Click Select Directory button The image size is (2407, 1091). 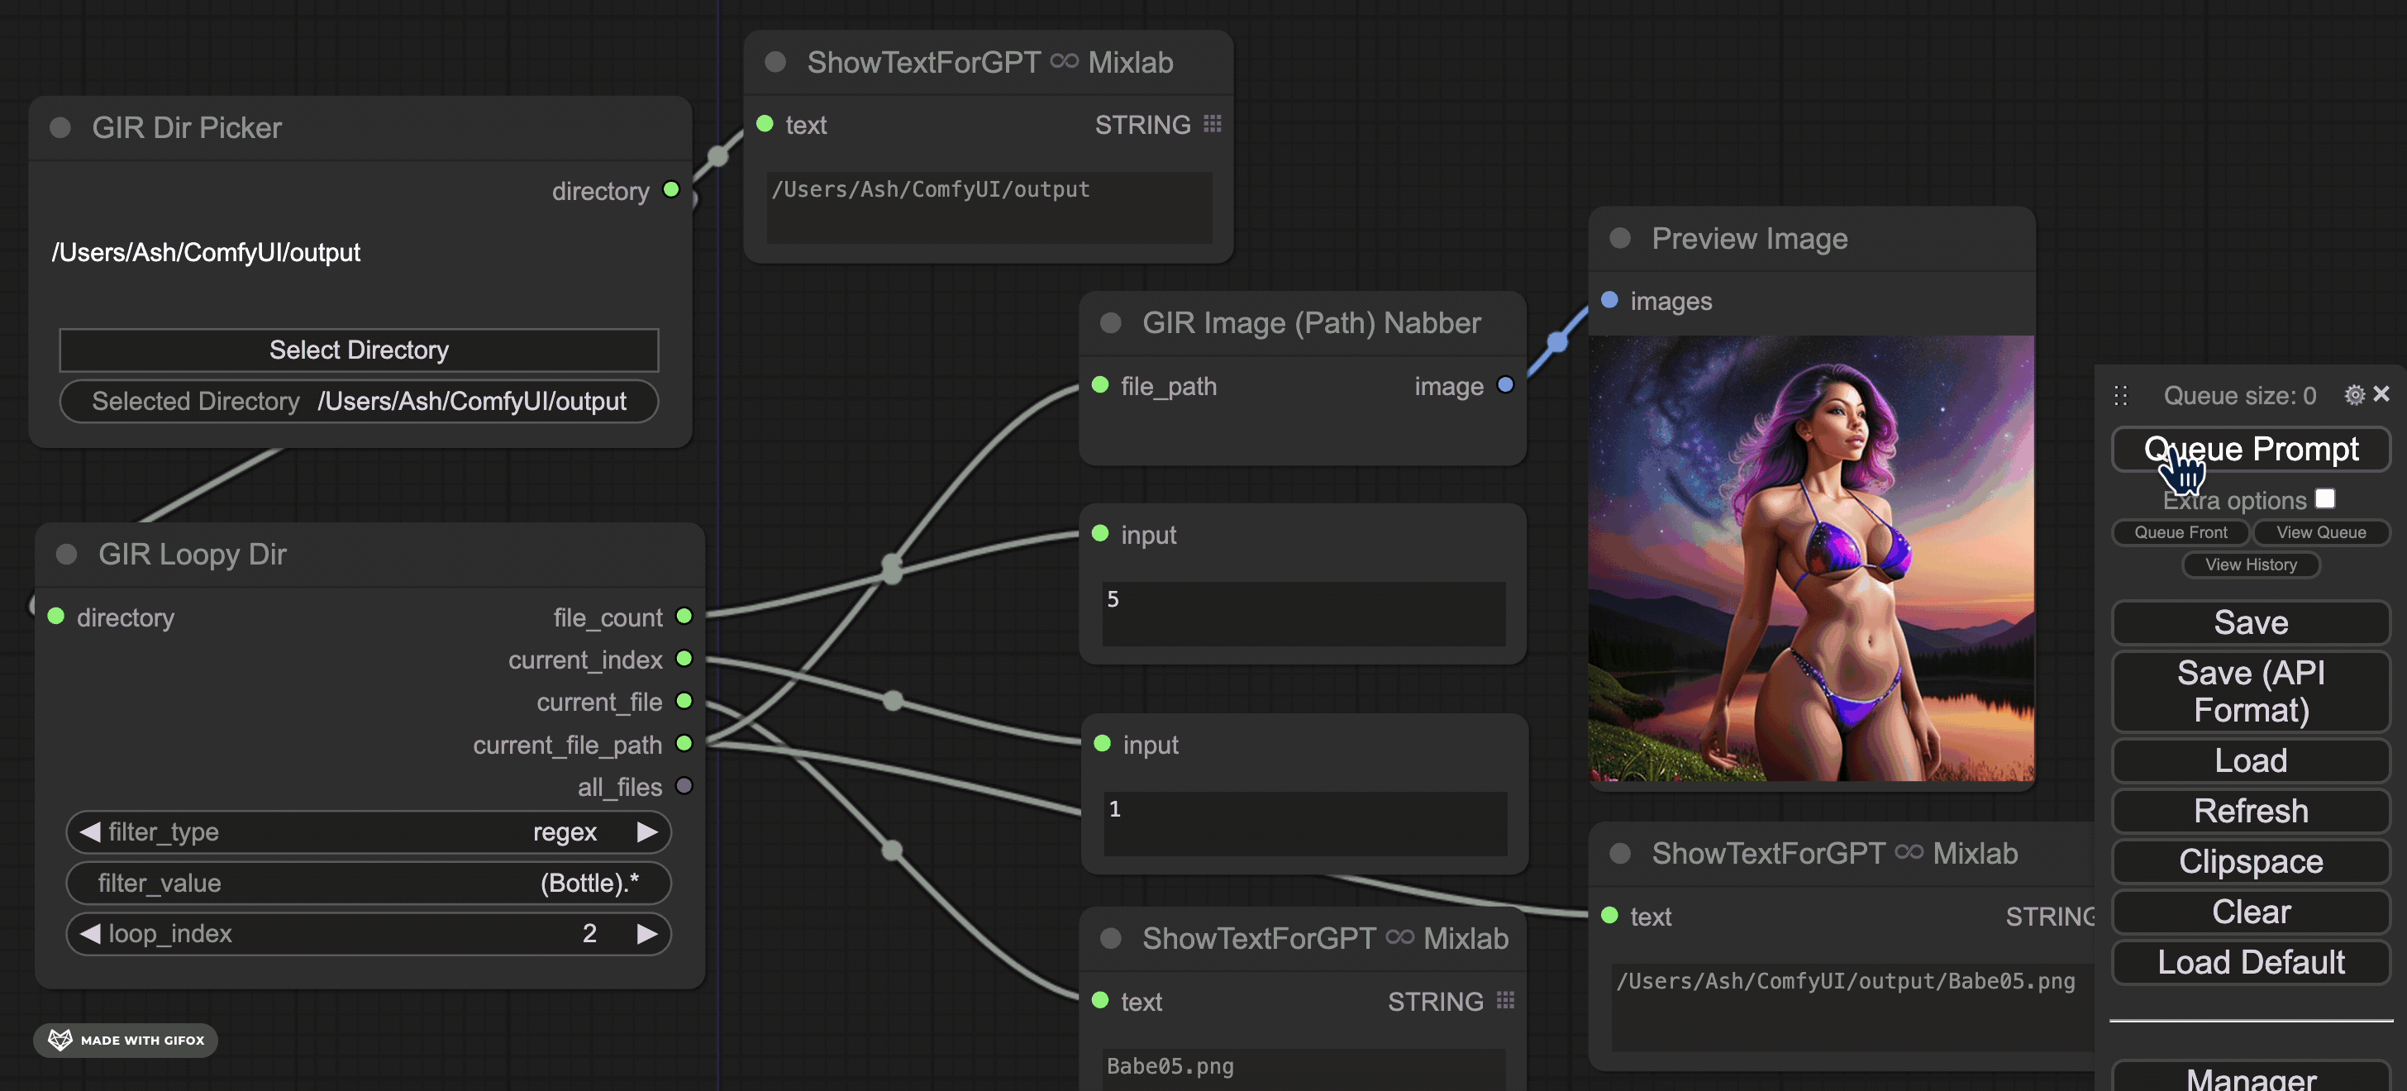(x=358, y=348)
